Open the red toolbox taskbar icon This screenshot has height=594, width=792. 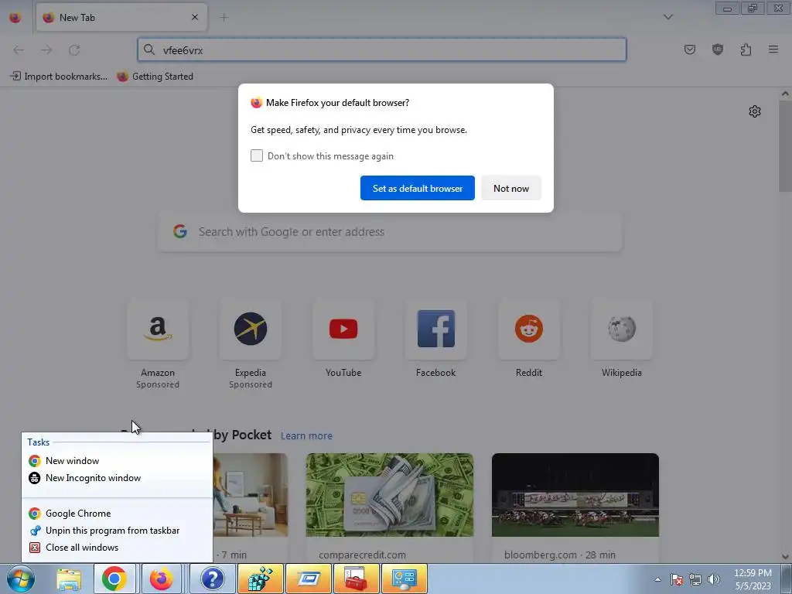(x=356, y=579)
